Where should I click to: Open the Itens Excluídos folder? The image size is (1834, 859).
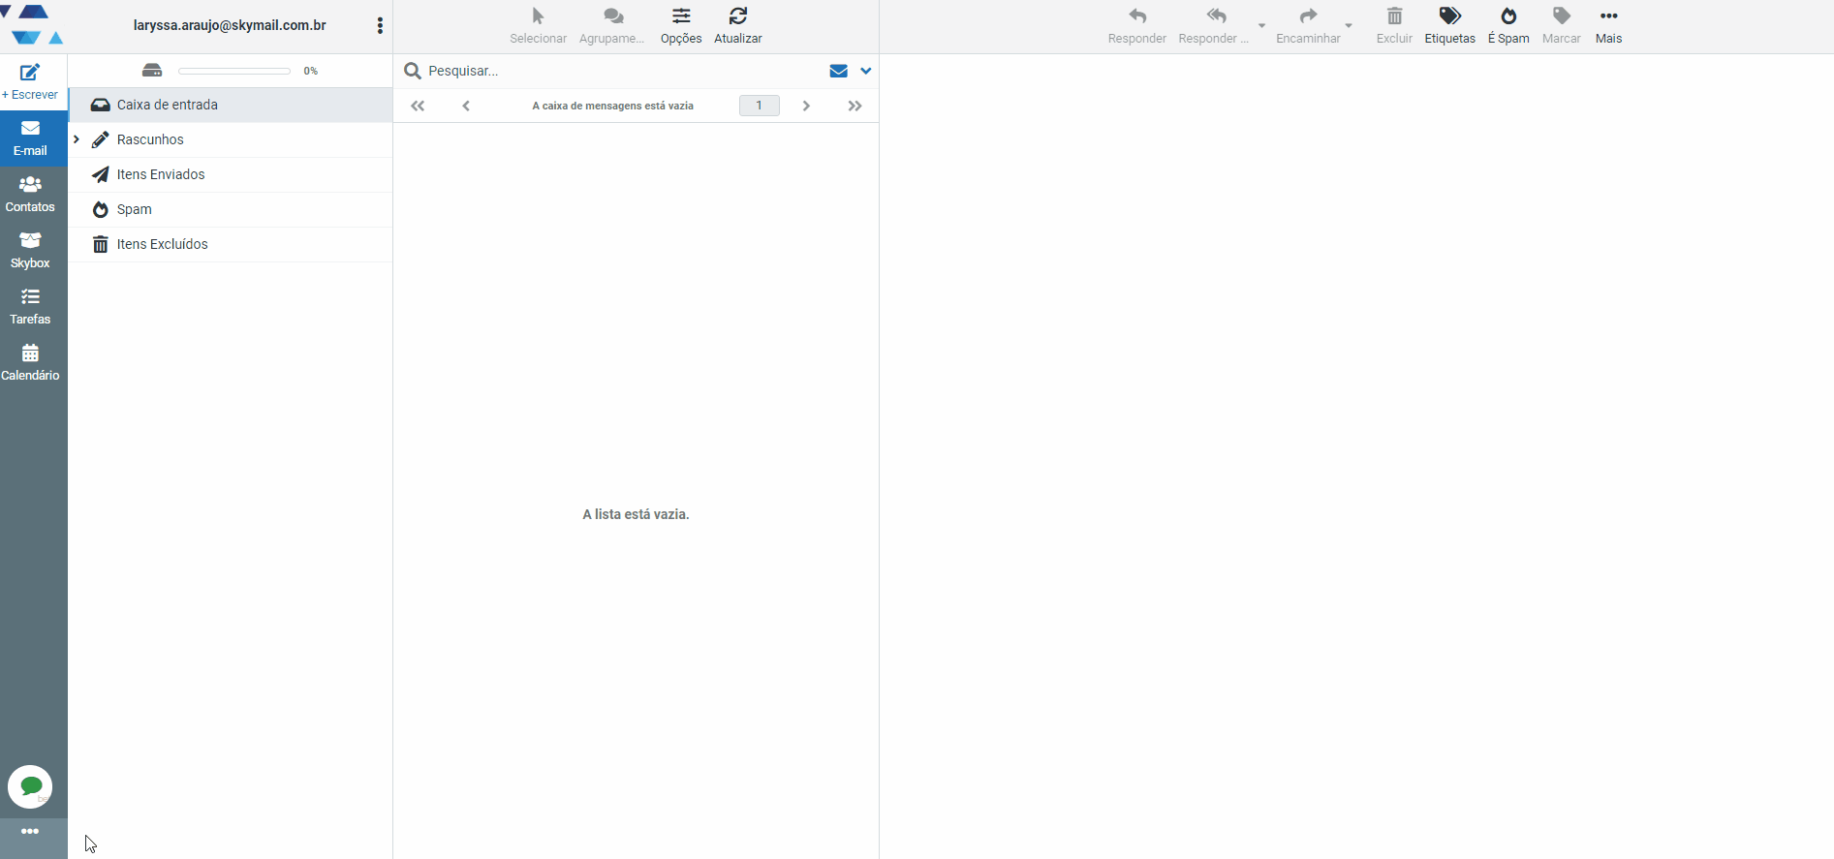coord(231,244)
